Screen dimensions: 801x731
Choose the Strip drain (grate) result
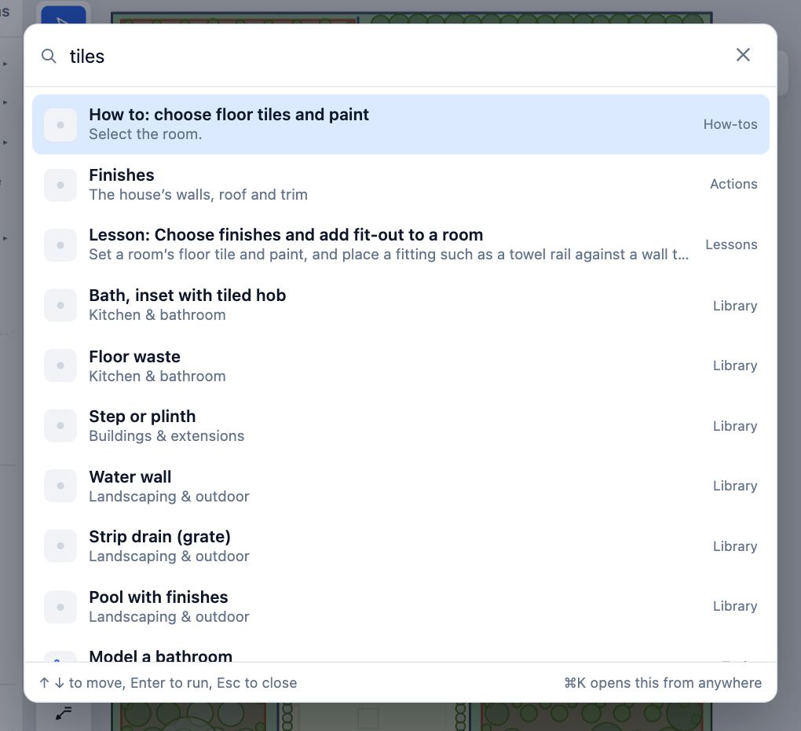tap(400, 546)
